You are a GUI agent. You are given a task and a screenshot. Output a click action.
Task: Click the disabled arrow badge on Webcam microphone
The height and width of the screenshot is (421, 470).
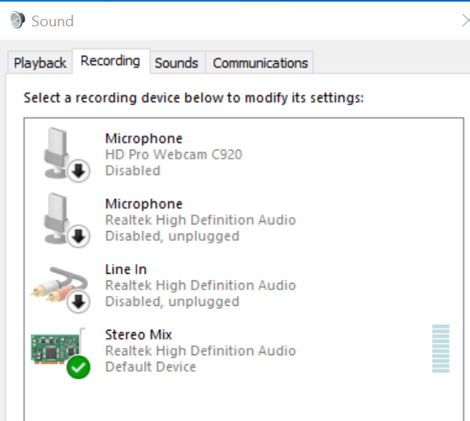click(78, 171)
